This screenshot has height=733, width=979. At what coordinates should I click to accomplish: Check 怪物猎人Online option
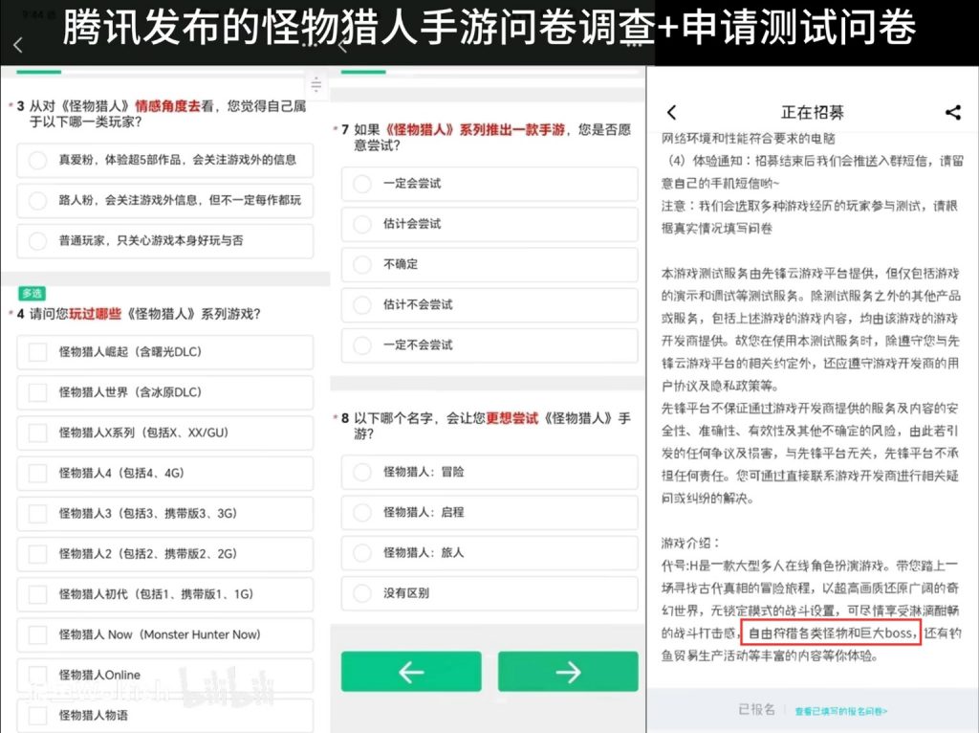pos(164,675)
